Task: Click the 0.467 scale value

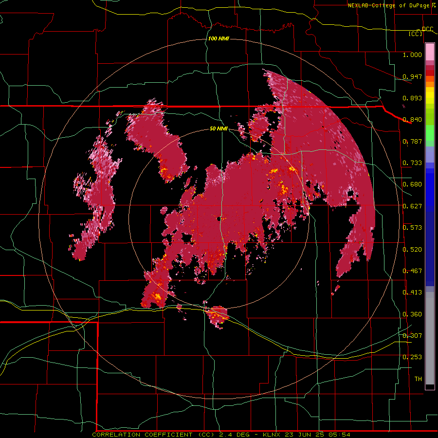Action: [x=412, y=271]
